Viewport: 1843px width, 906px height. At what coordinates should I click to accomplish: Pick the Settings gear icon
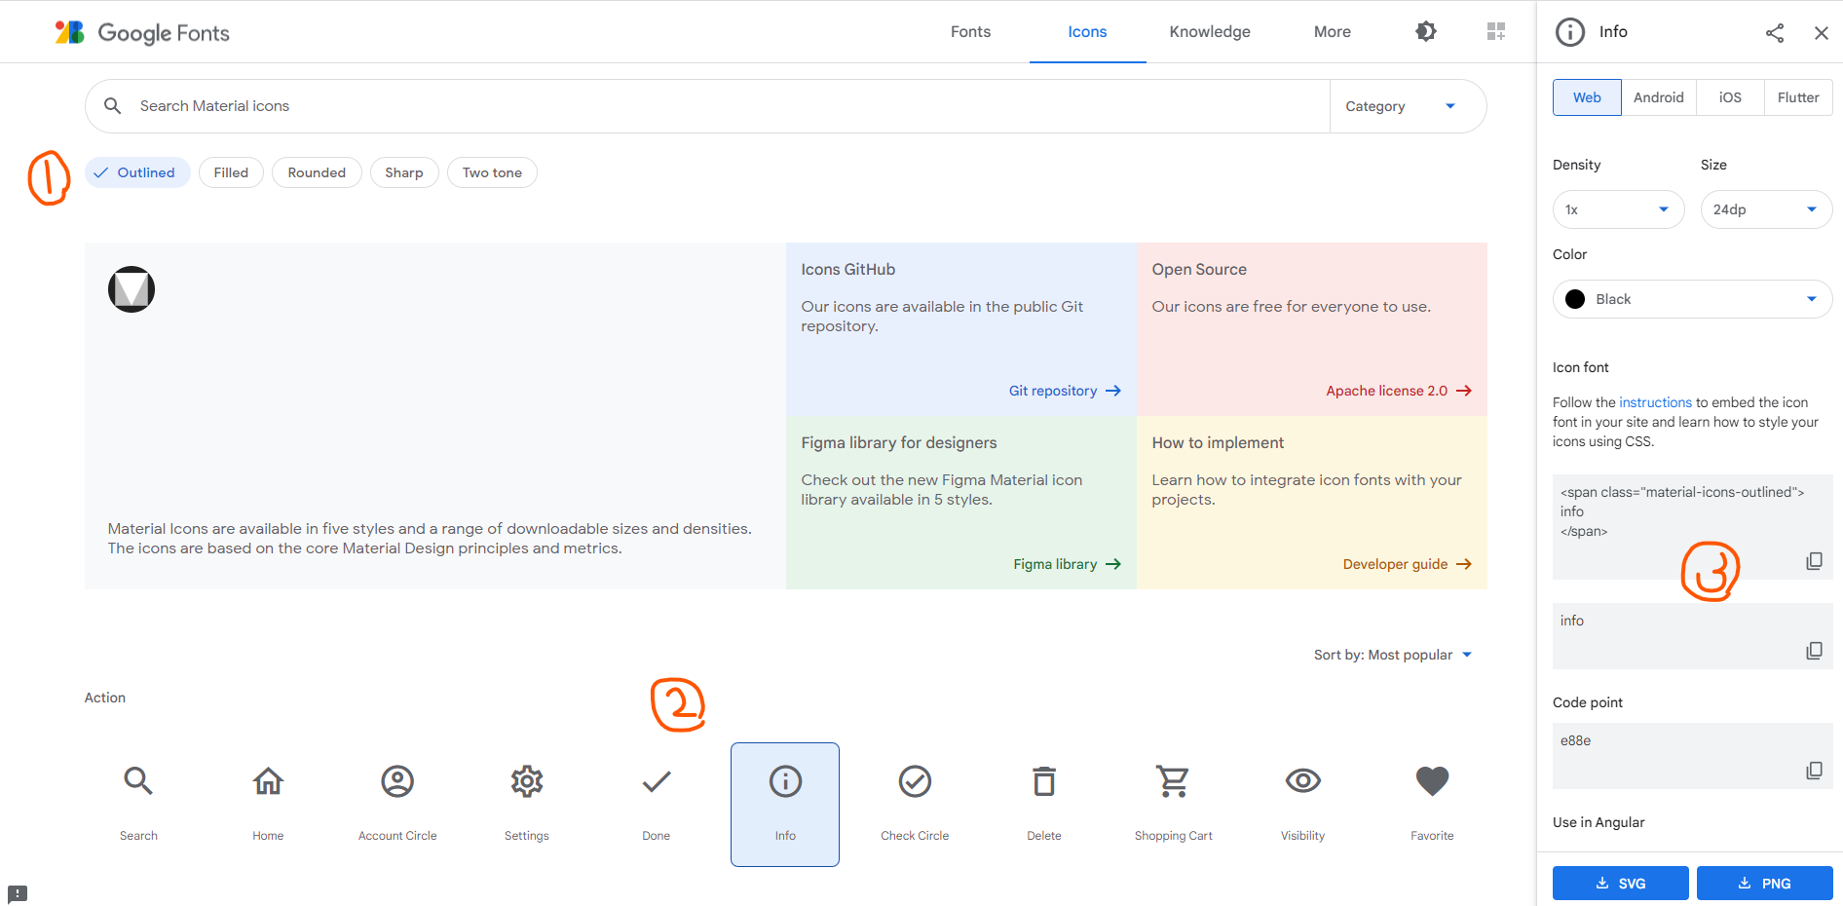pos(527,781)
